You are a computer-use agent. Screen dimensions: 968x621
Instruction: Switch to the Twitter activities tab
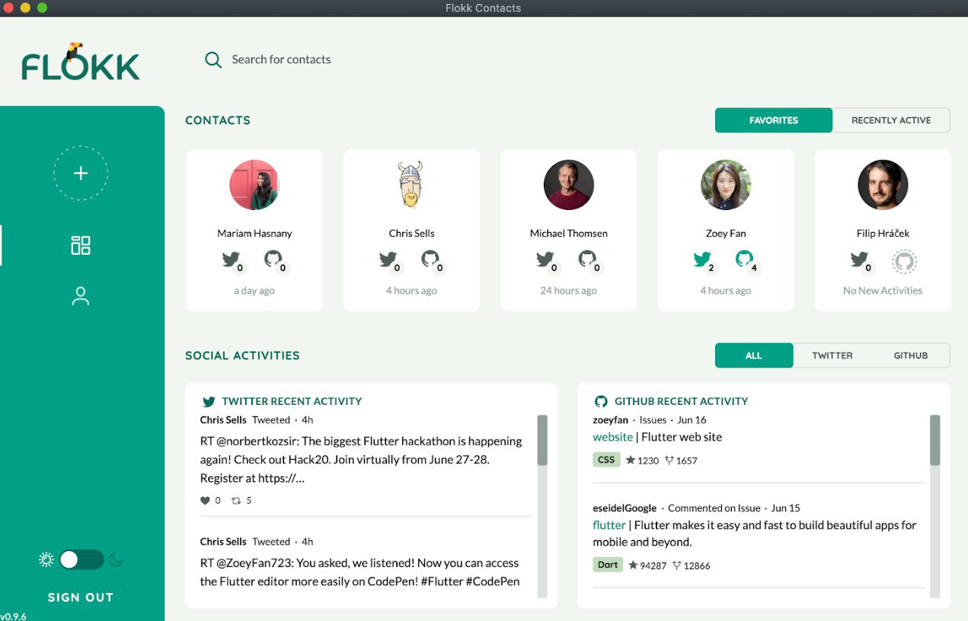point(832,355)
